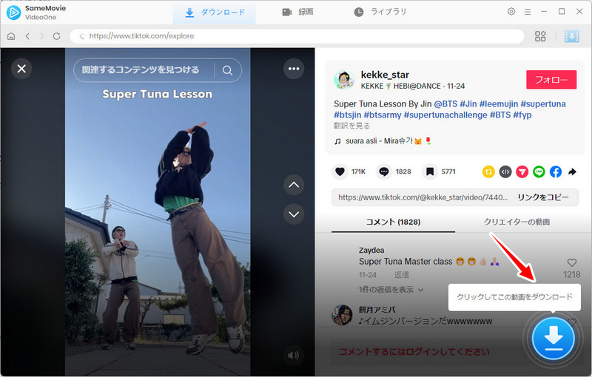Open the hamburger menu in title bar
This screenshot has height=377, width=592.
[528, 12]
